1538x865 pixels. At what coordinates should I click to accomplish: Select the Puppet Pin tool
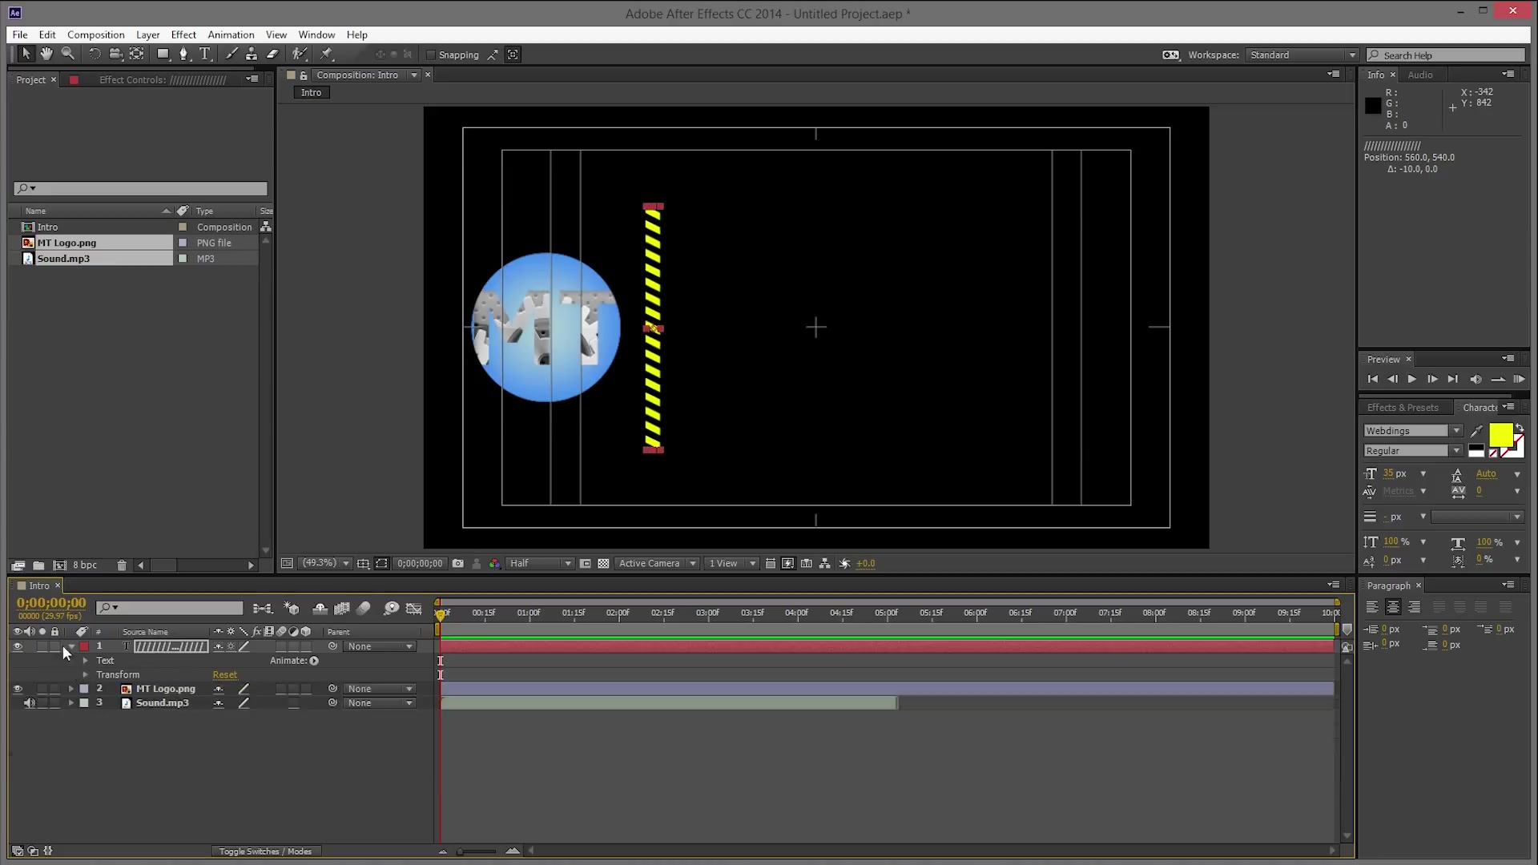pyautogui.click(x=327, y=54)
